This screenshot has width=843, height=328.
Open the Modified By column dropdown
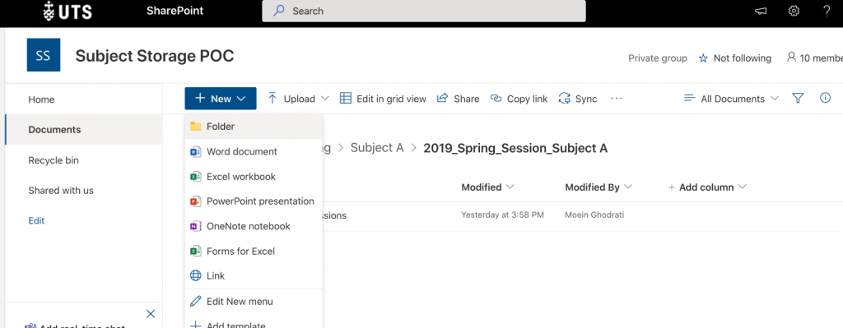(x=598, y=187)
